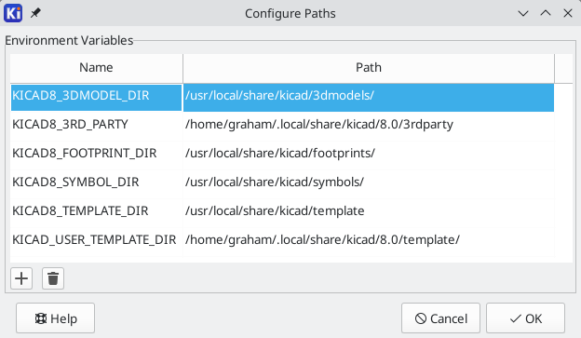Confirm paths with the OK button
The image size is (581, 338).
(525, 318)
